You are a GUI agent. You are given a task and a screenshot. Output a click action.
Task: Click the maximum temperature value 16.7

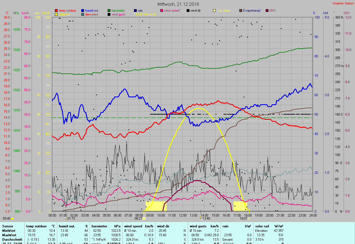[x=52, y=235]
